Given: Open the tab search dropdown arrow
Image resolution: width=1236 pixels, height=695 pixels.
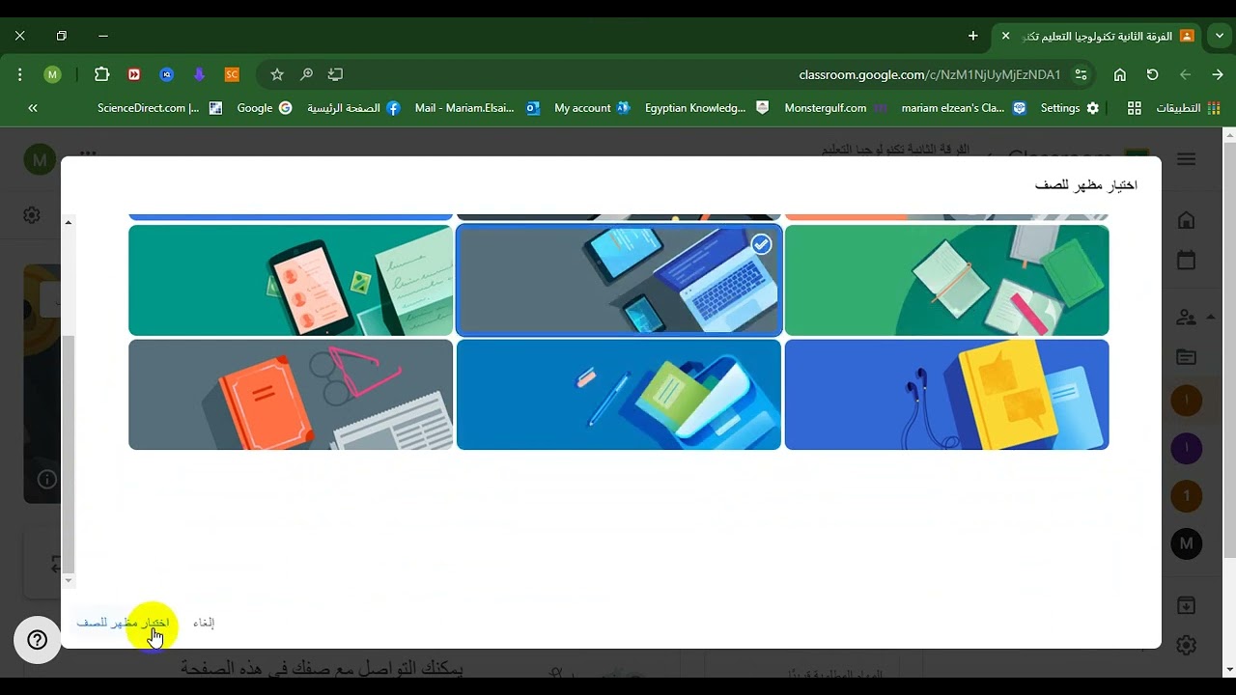Looking at the screenshot, I should coord(1220,36).
